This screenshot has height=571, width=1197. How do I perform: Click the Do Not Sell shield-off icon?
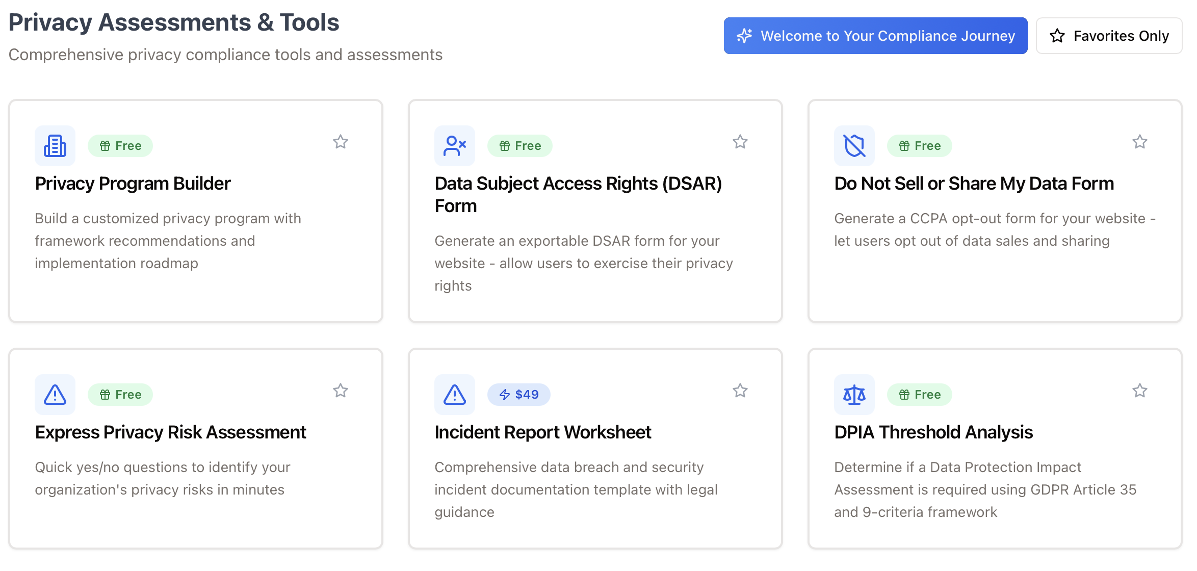(854, 146)
